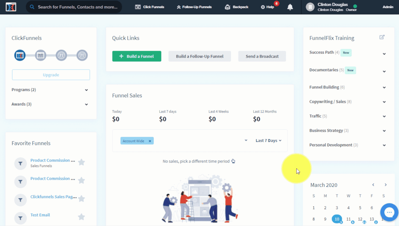Toggle favorite star for Clickfunnels Sales Page
Image resolution: width=399 pixels, height=226 pixels.
click(81, 199)
